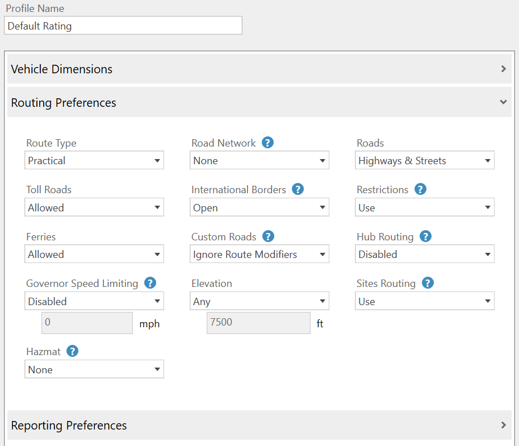Open the Hub Routing dropdown
Screen dimensions: 519x446
click(x=425, y=254)
